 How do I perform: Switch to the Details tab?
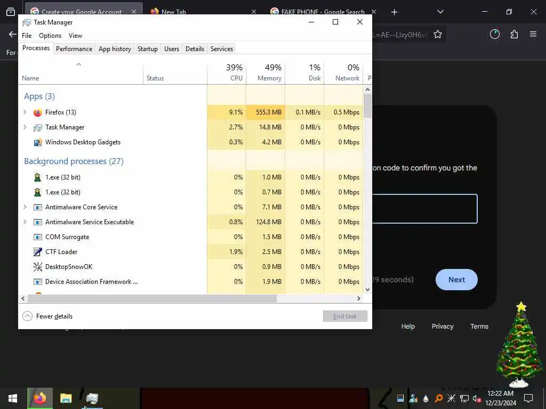[195, 48]
